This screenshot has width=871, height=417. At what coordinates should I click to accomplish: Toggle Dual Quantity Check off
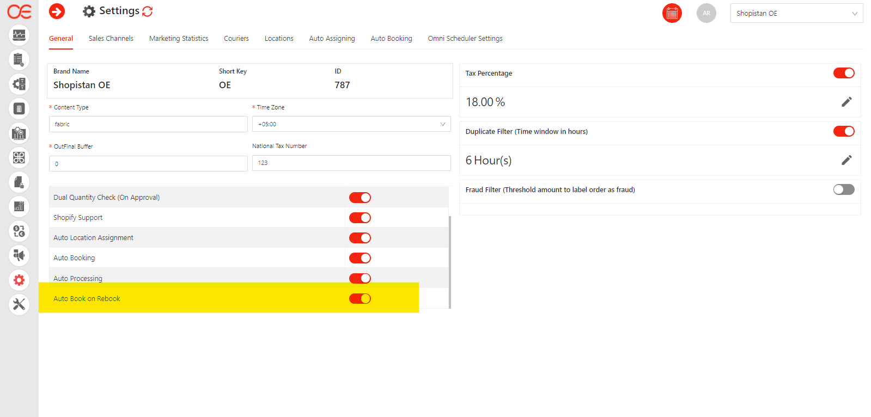[360, 198]
